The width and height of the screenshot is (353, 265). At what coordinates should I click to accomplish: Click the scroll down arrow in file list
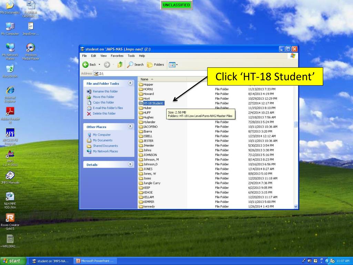296,206
